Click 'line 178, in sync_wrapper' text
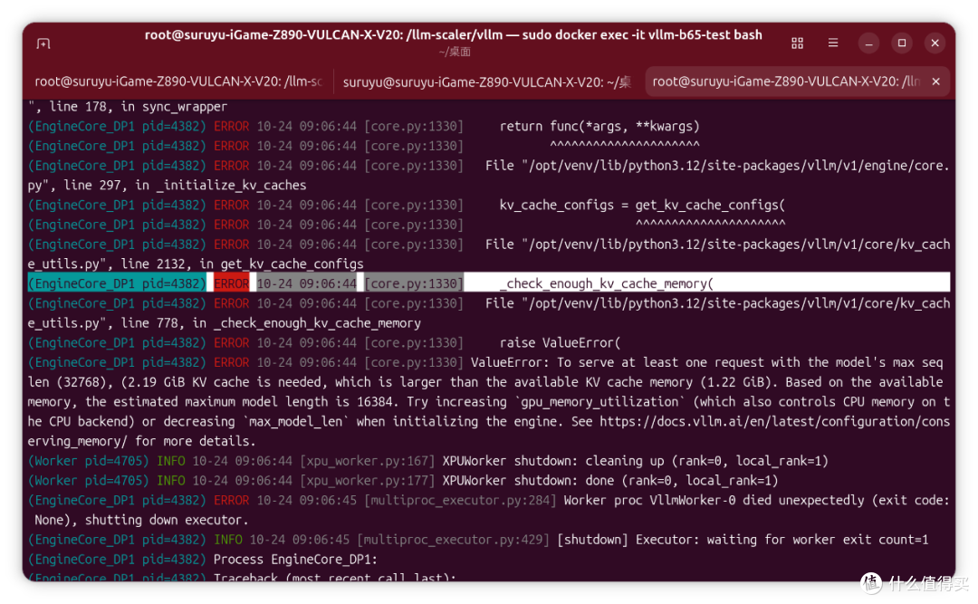 pyautogui.click(x=139, y=107)
